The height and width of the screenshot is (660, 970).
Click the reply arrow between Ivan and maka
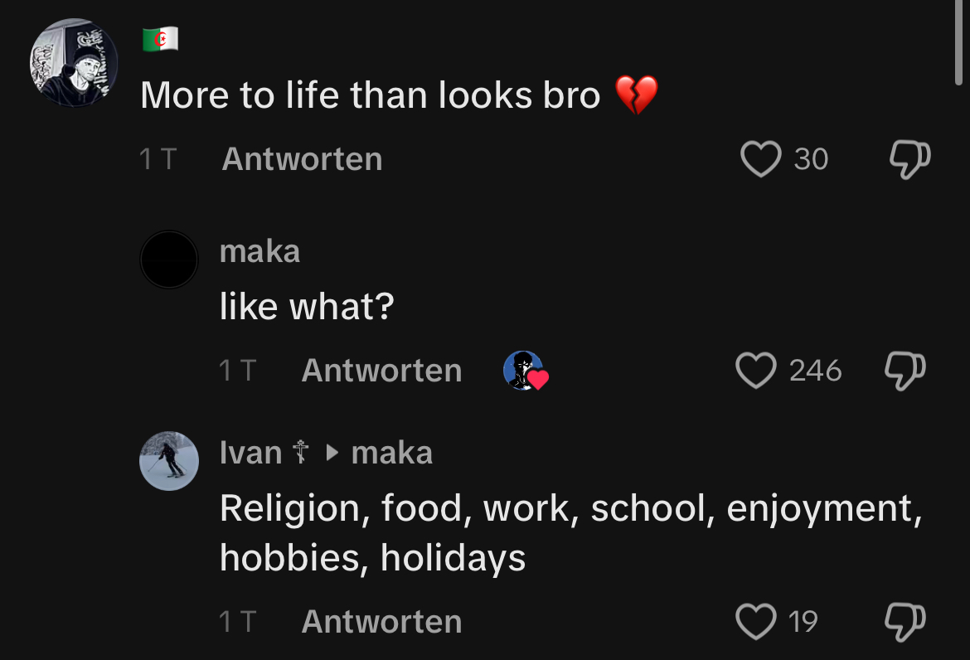click(332, 453)
